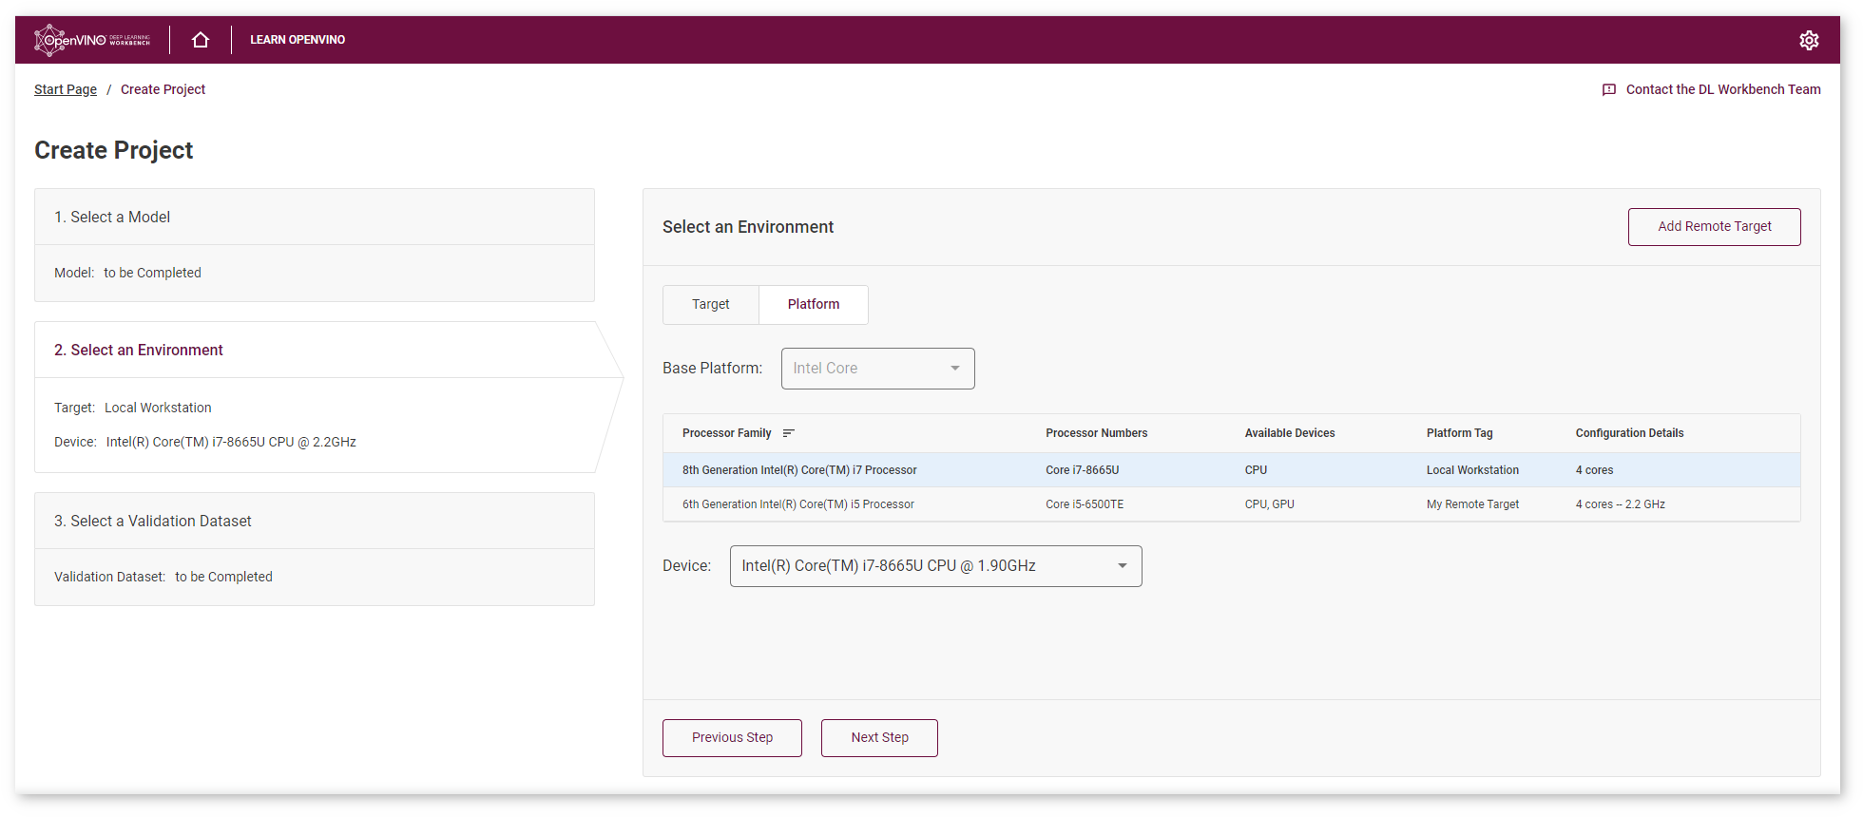Go to the home page icon

201,40
